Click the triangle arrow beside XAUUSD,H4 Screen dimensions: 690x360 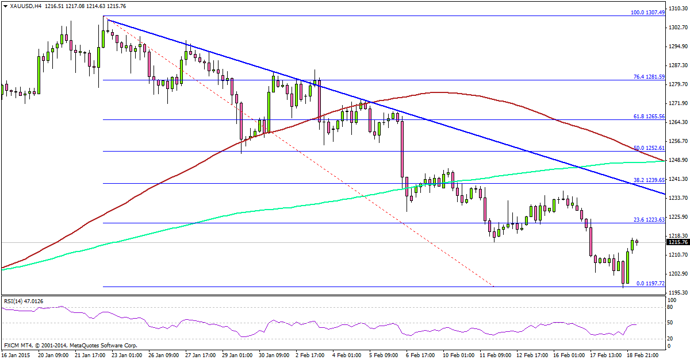5,5
